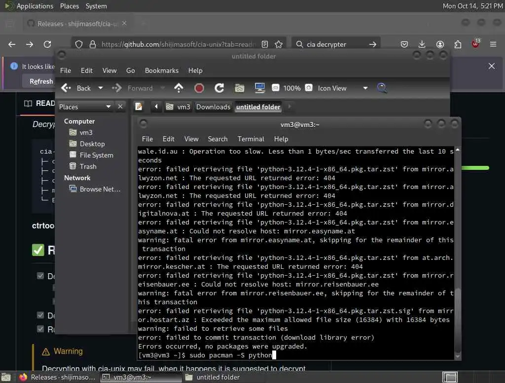Screen dimensions: 505x383
Task: Open the Places menu in top panel
Action: point(70,6)
